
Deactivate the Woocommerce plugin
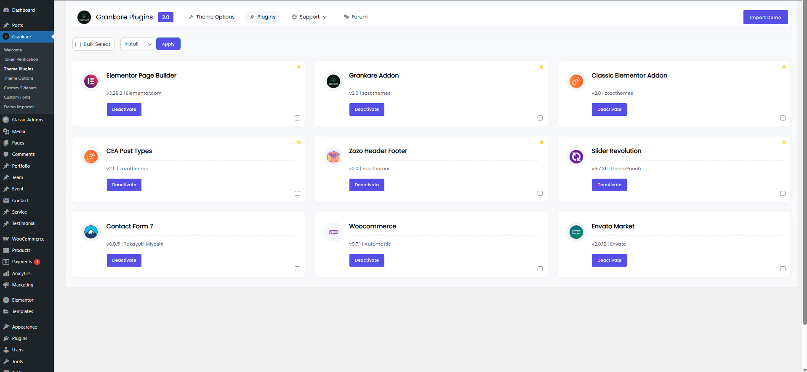367,260
